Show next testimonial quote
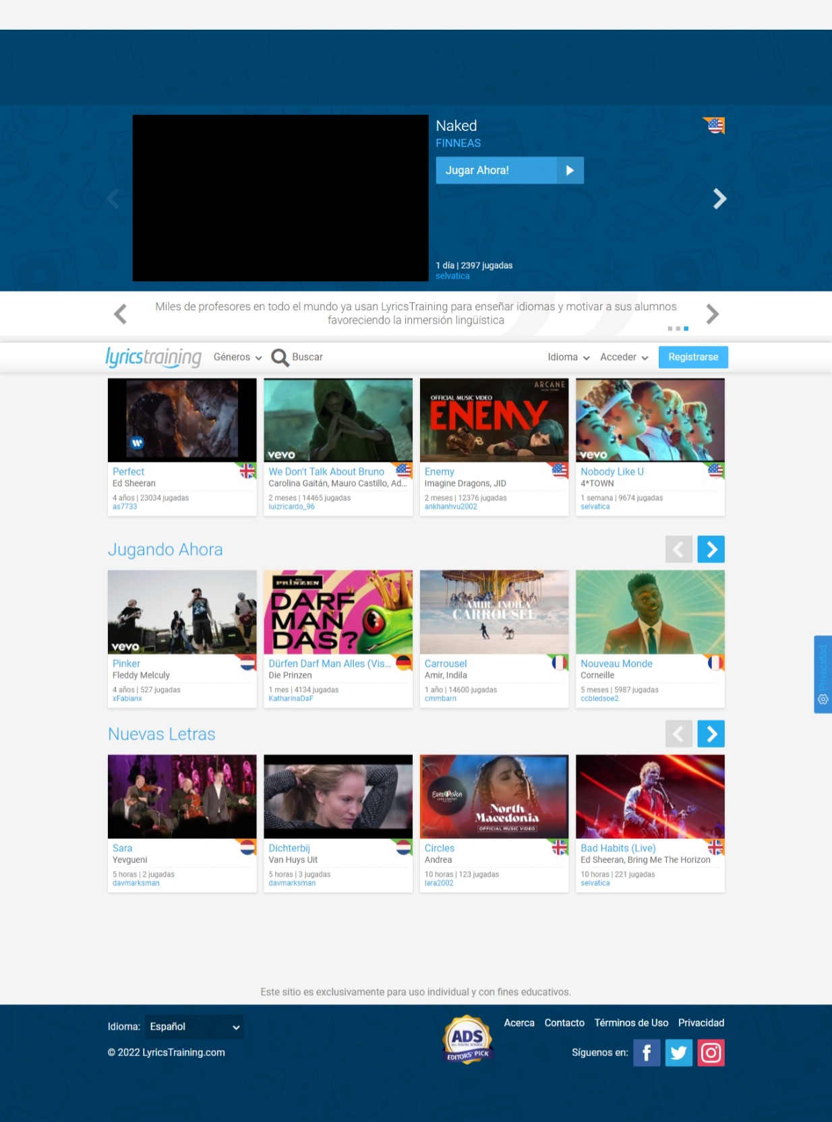 [713, 314]
